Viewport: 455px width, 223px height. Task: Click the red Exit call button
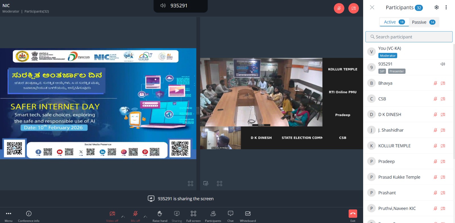point(353,214)
